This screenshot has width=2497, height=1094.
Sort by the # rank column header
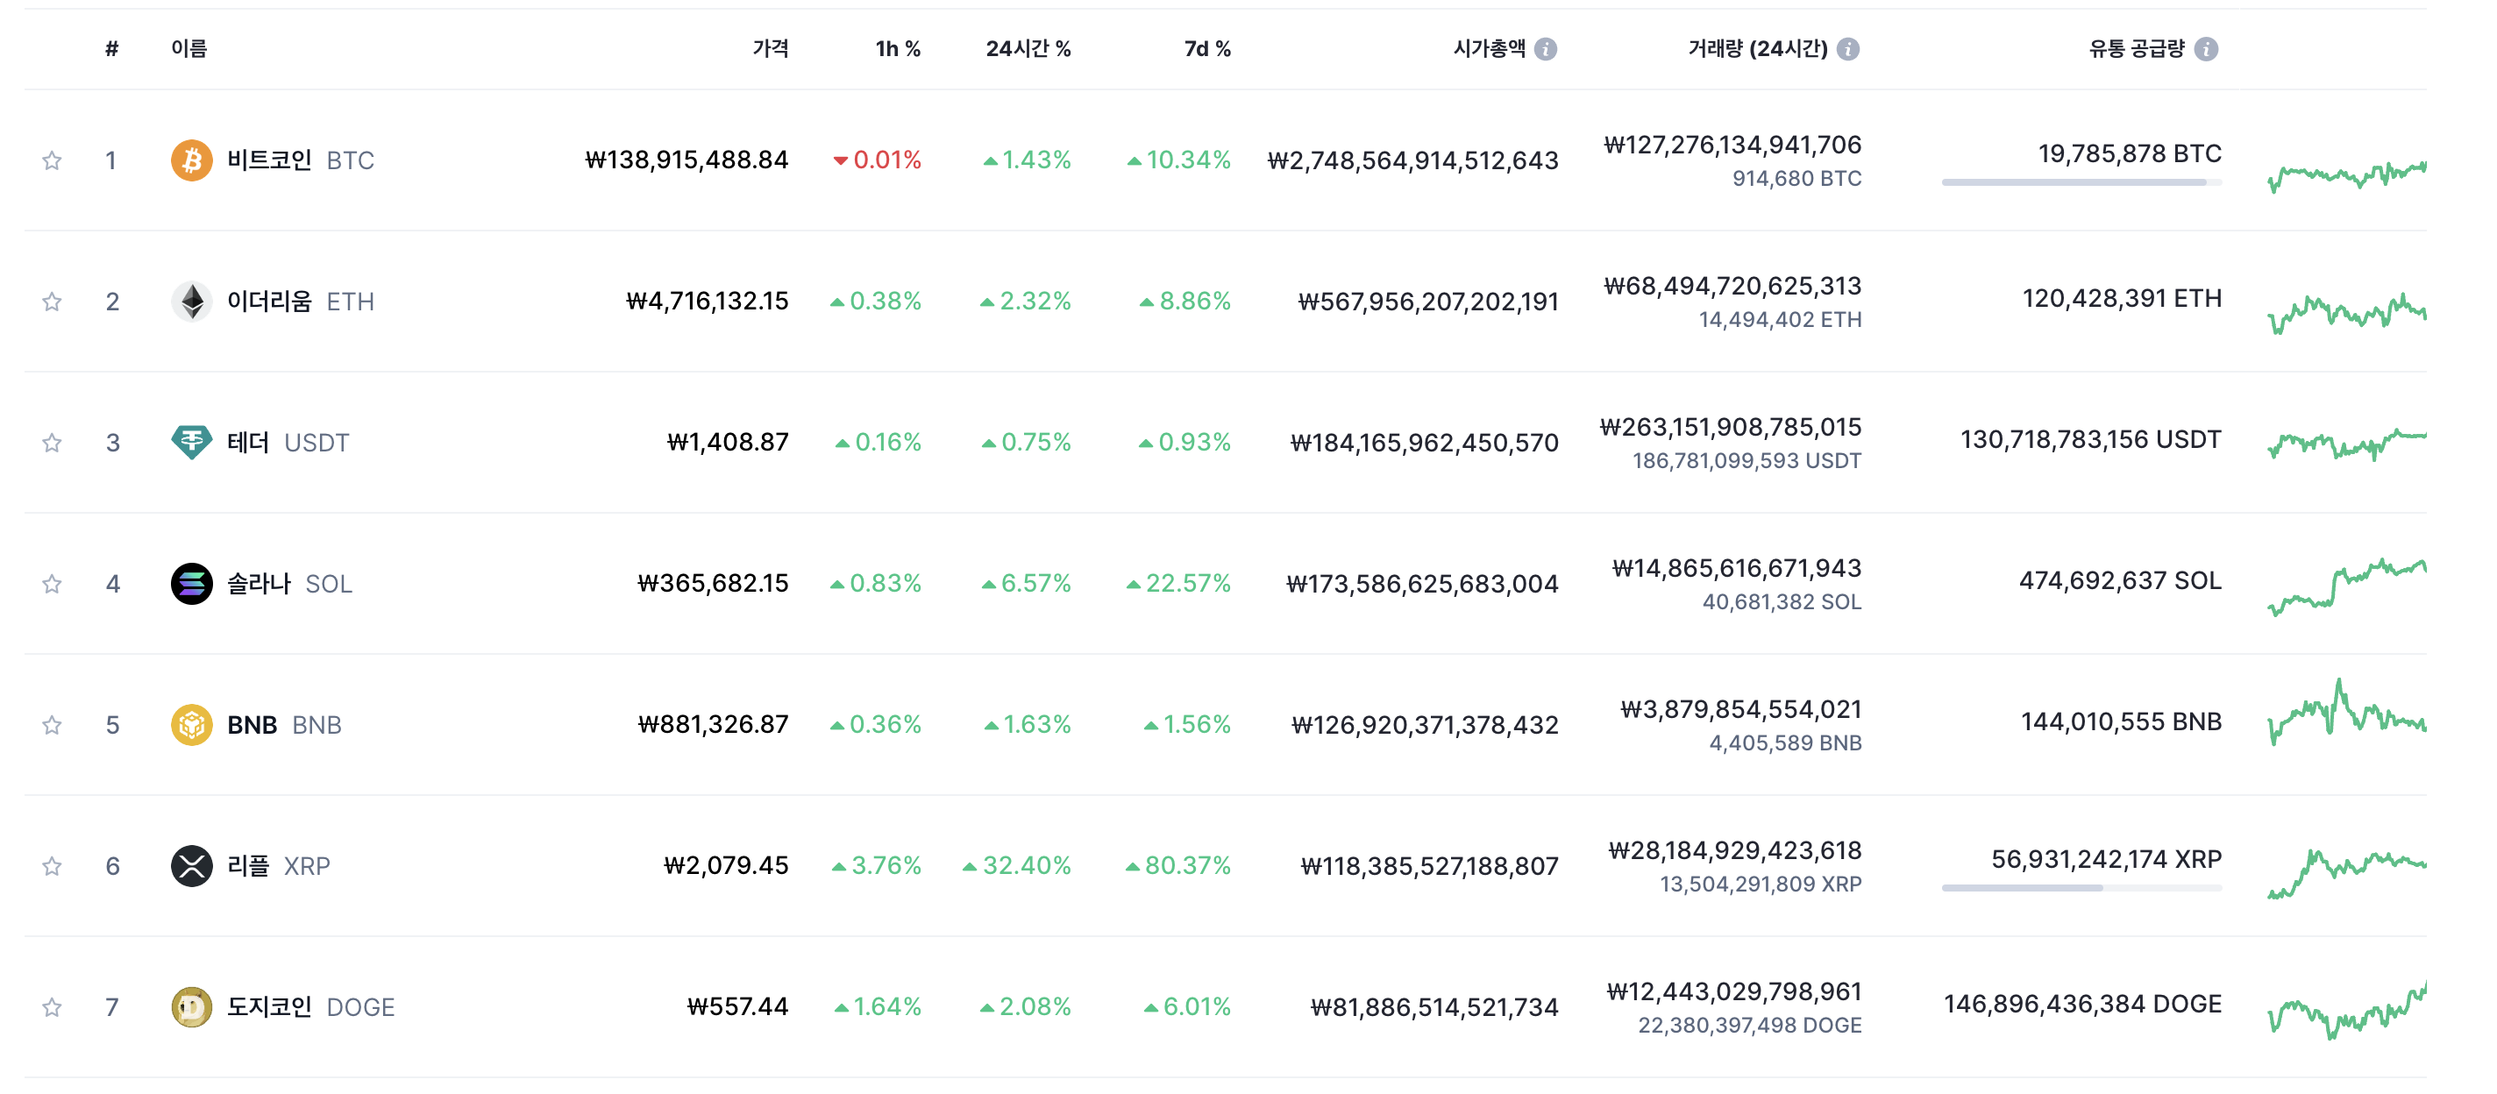point(112,48)
